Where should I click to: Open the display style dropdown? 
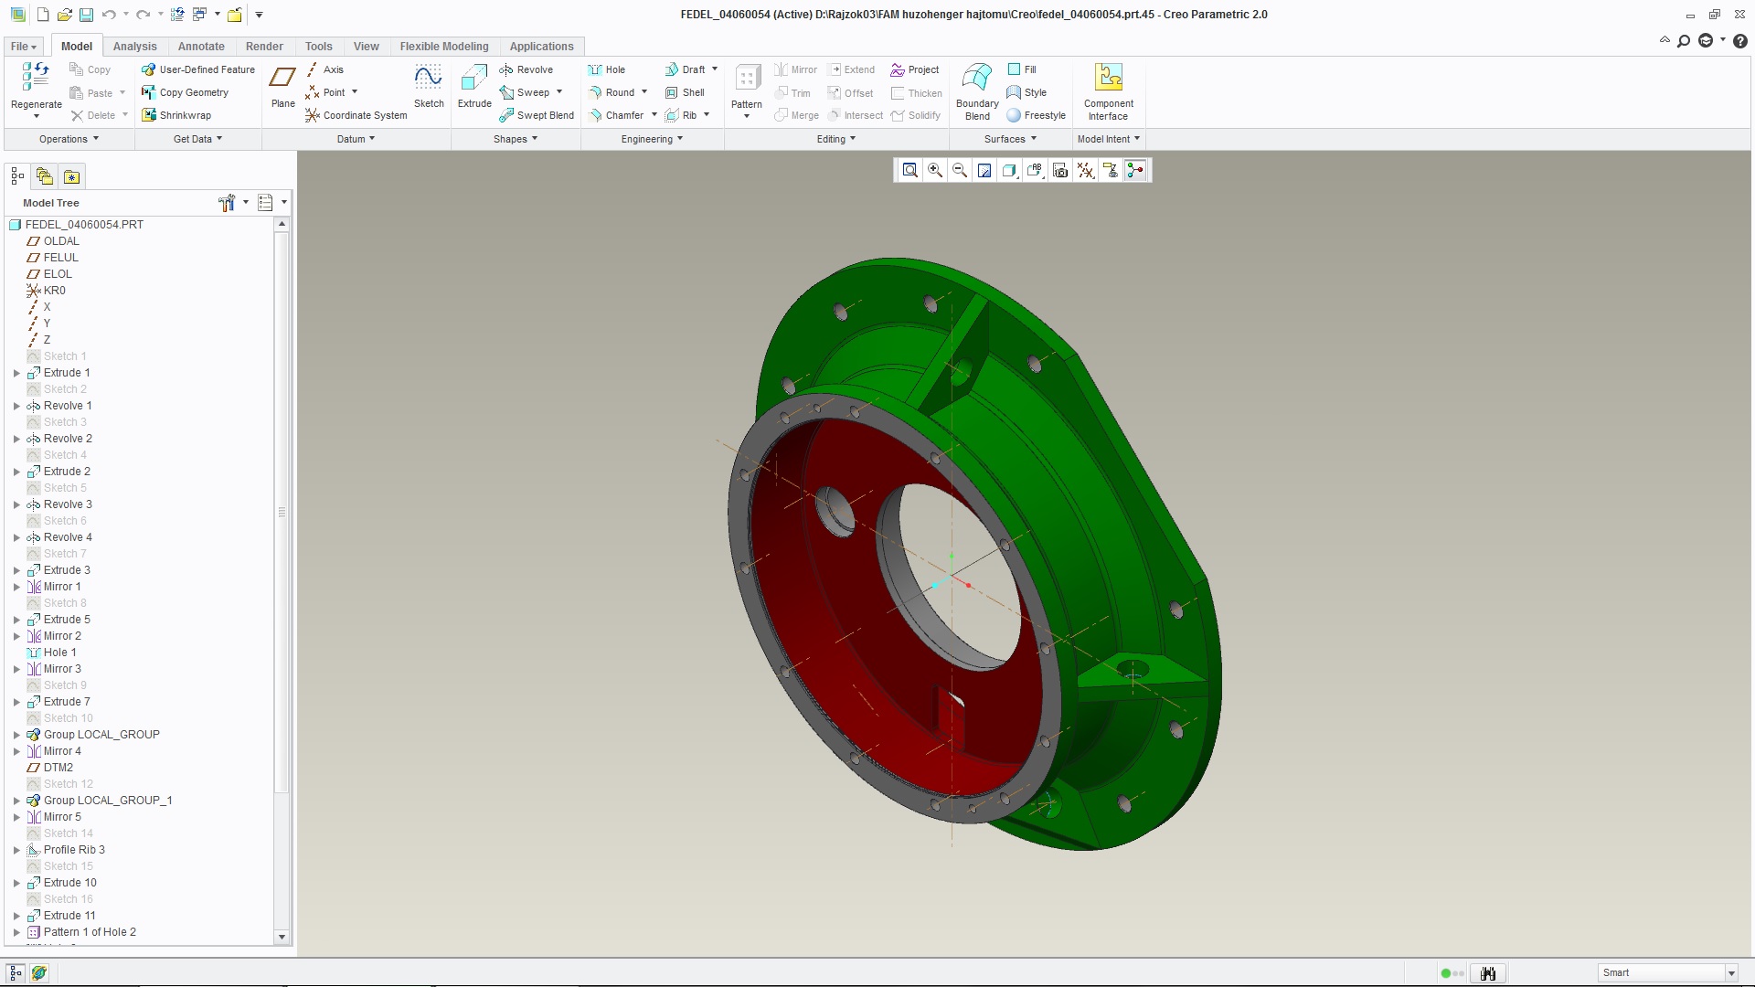click(1010, 170)
